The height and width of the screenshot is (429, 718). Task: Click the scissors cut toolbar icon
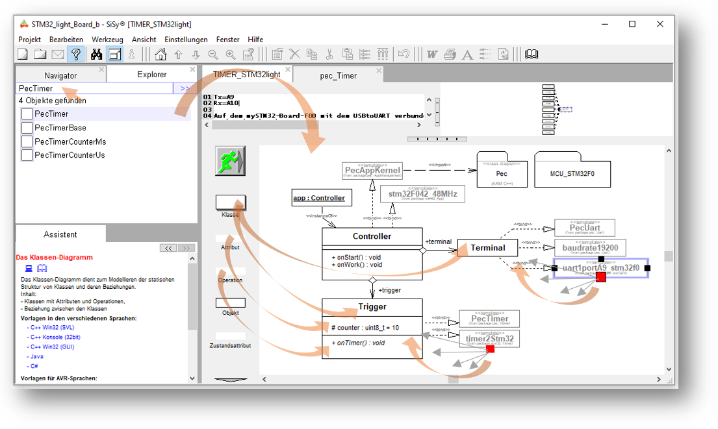click(329, 55)
